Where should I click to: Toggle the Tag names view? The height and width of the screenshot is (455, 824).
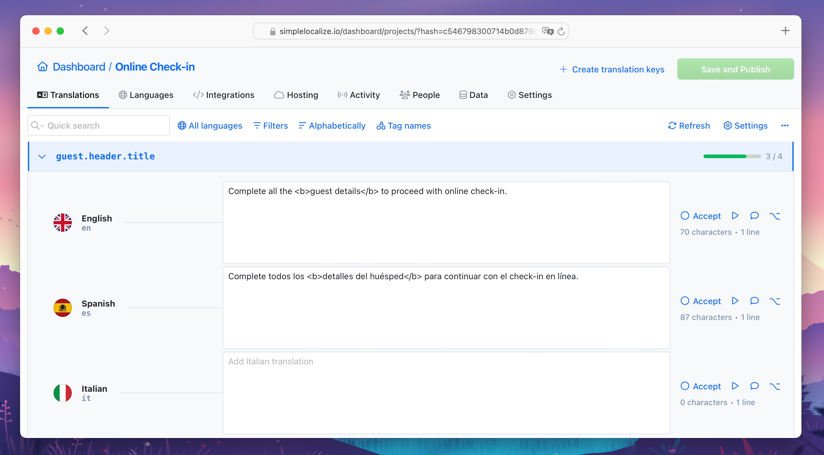(x=403, y=126)
